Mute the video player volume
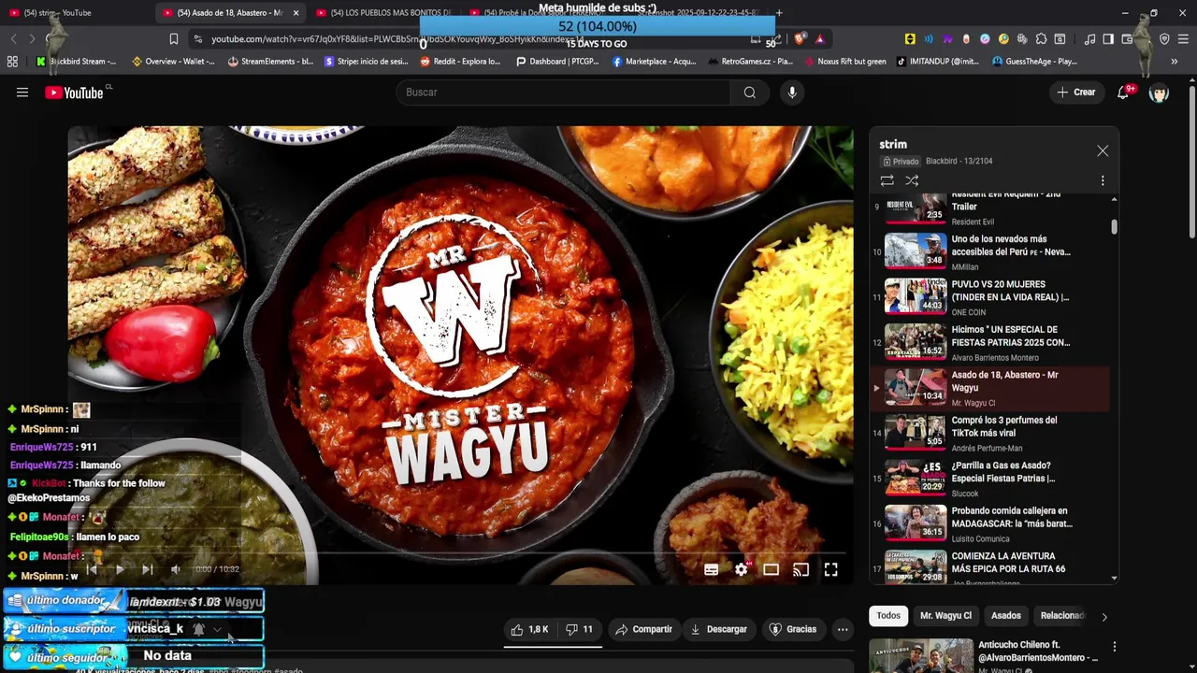This screenshot has width=1197, height=673. click(176, 569)
